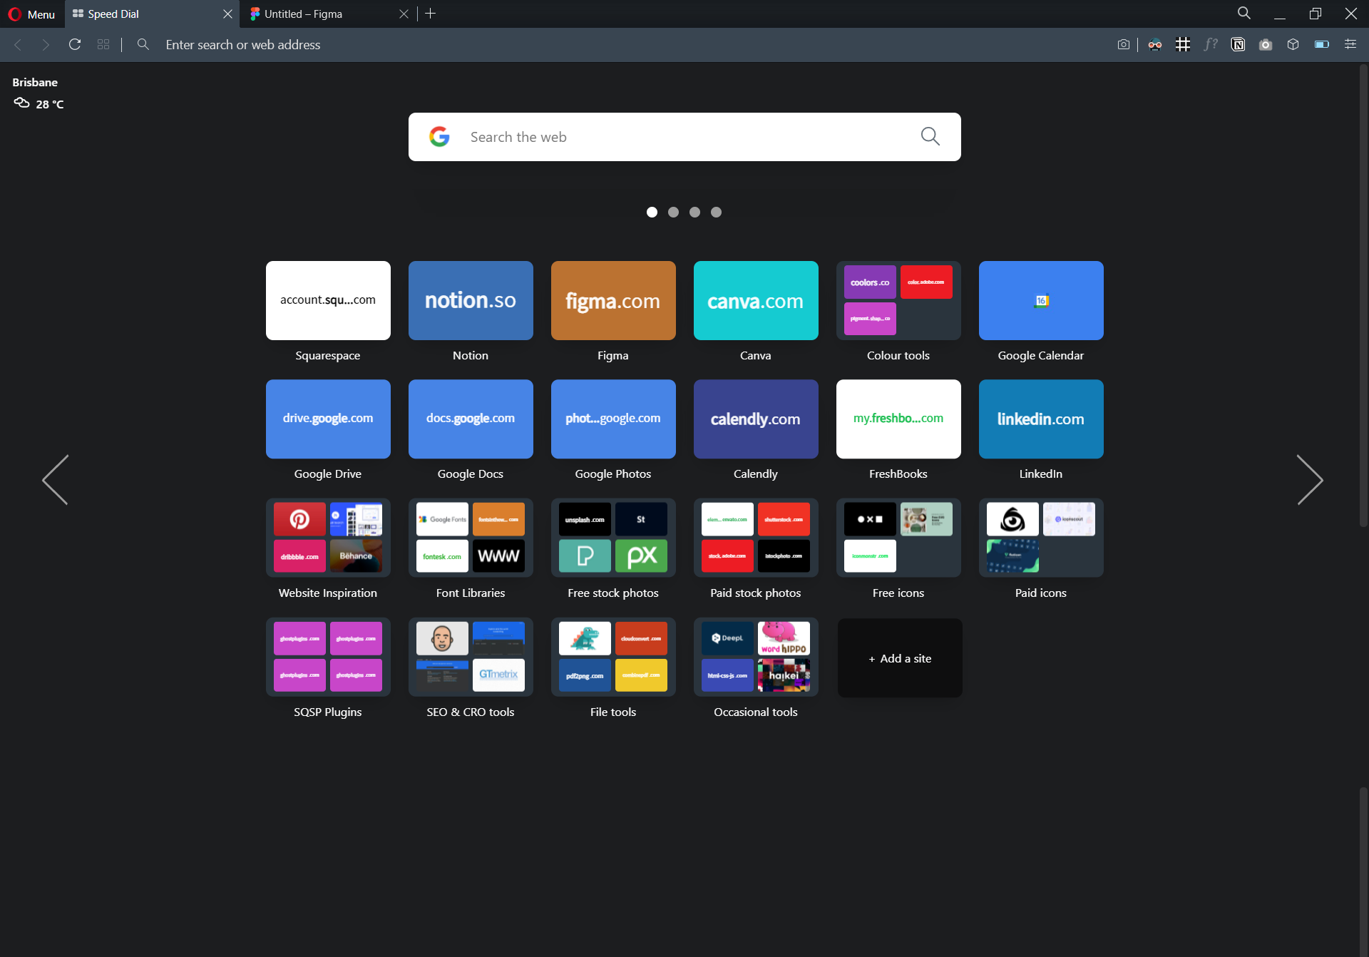Open the font identifier extension icon
The image size is (1369, 957).
pyautogui.click(x=1211, y=44)
